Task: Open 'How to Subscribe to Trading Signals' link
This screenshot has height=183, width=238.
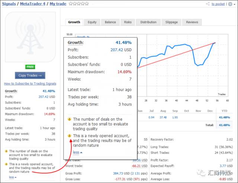Action: click(x=30, y=84)
